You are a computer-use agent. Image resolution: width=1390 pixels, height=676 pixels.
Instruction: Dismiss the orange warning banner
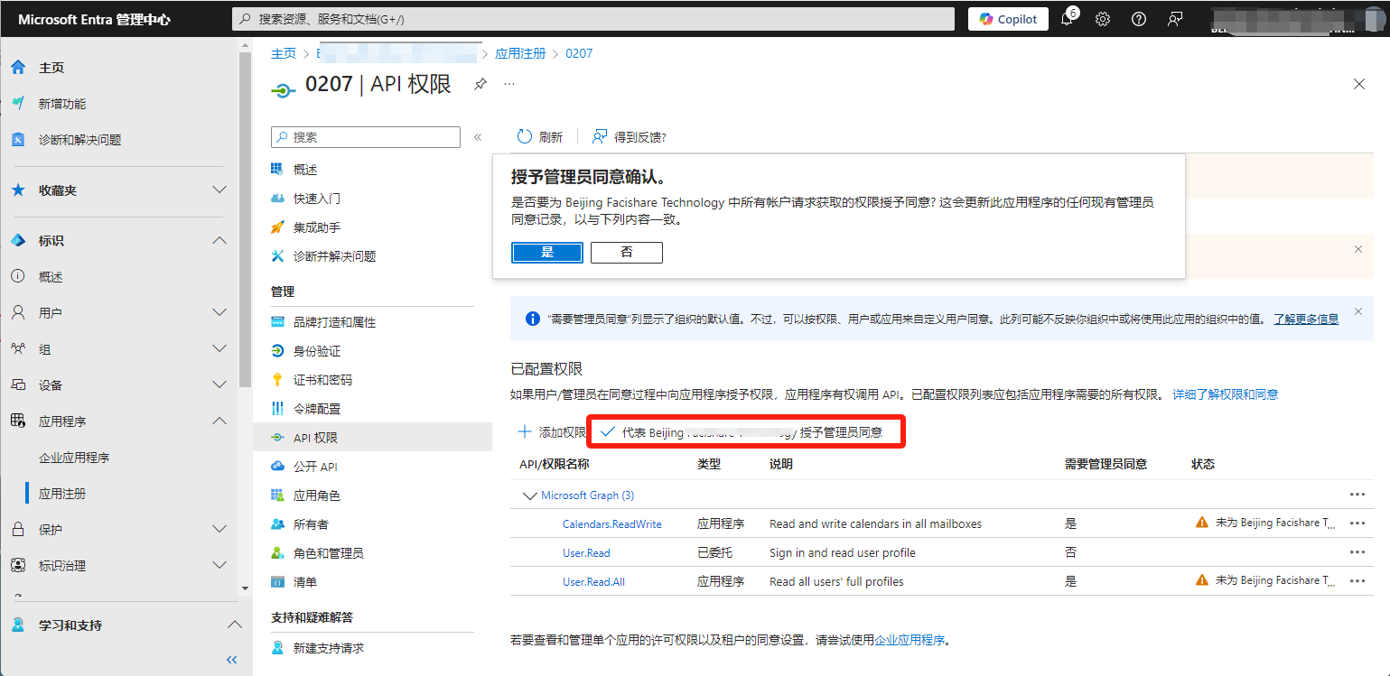pyautogui.click(x=1357, y=248)
